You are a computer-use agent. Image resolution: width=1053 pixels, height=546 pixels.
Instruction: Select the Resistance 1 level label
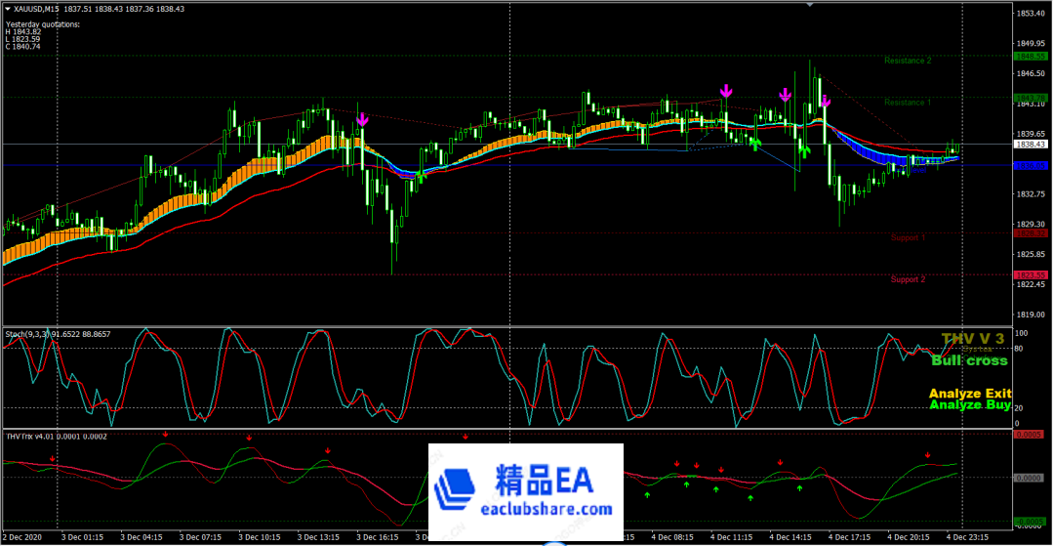pos(907,103)
